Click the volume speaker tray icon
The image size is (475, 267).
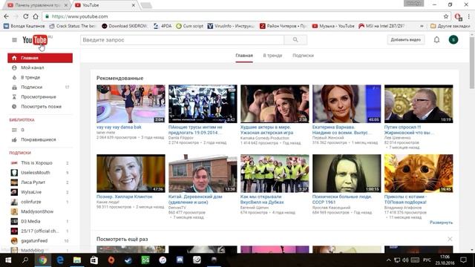[x=405, y=260]
